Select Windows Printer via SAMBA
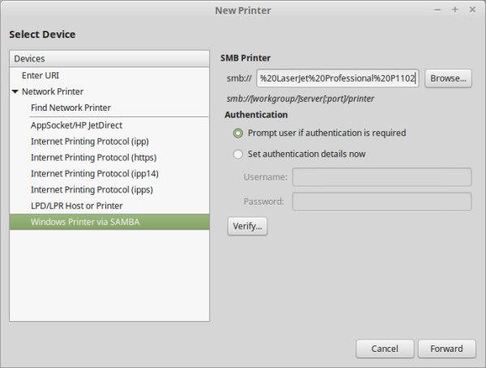The height and width of the screenshot is (368, 486). (85, 221)
